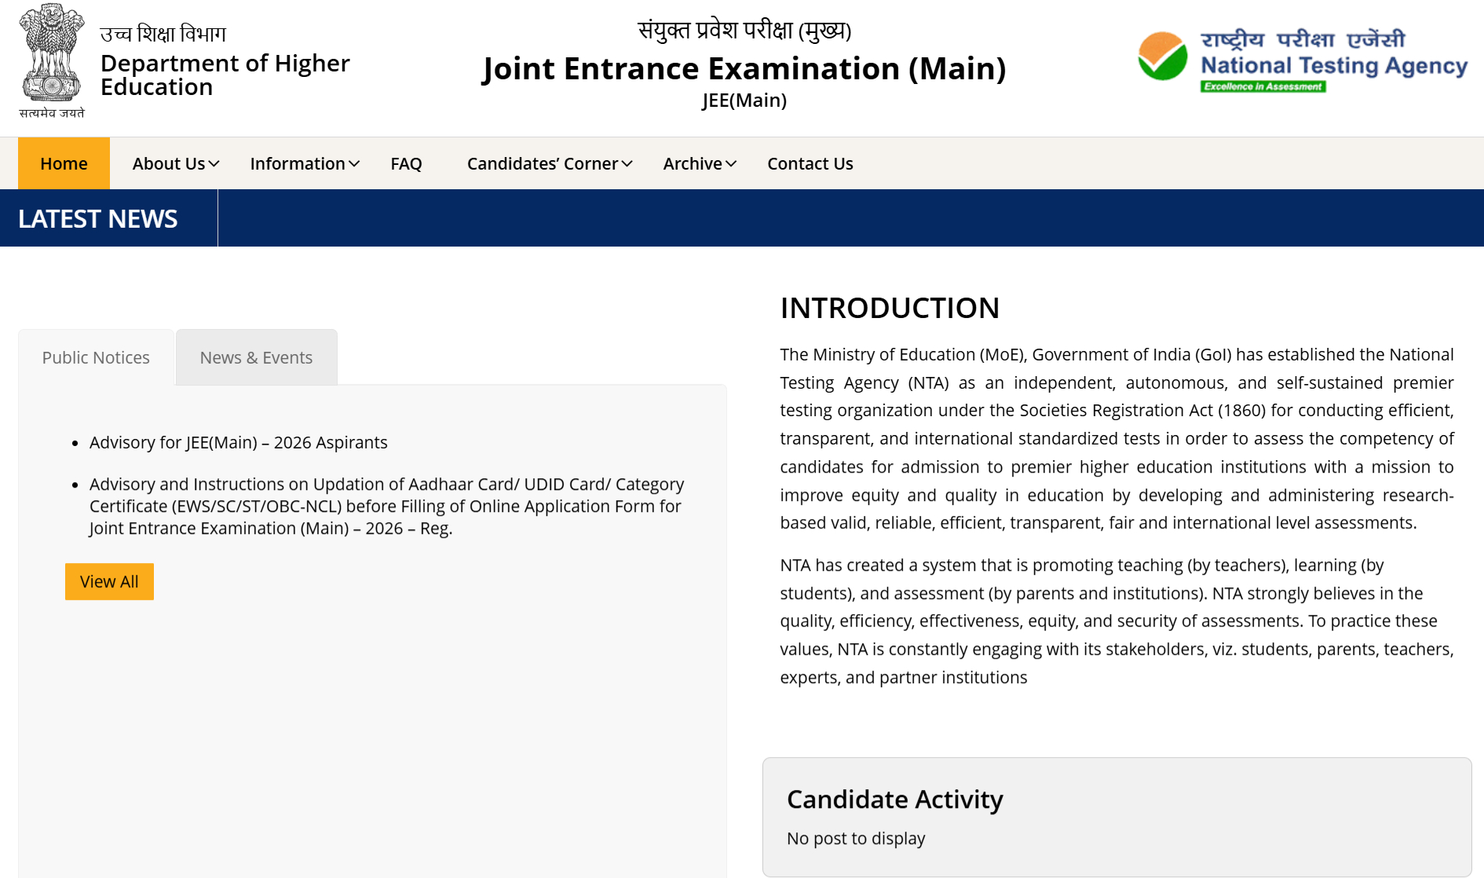Click the Hindi NTA title text
This screenshot has width=1484, height=878.
1303,39
